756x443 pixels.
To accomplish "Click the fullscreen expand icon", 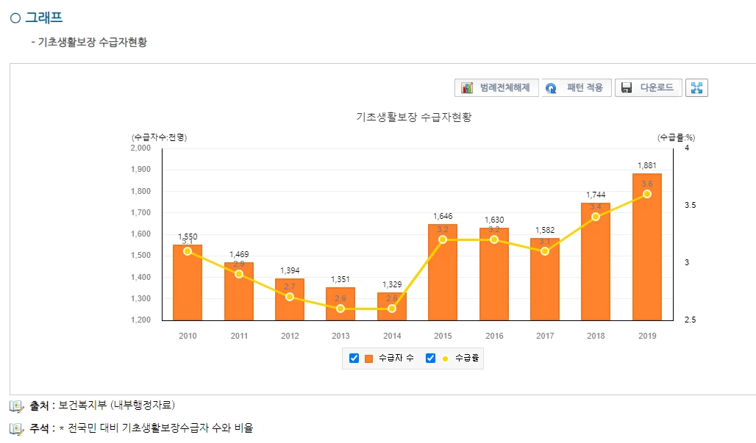I will tap(695, 87).
